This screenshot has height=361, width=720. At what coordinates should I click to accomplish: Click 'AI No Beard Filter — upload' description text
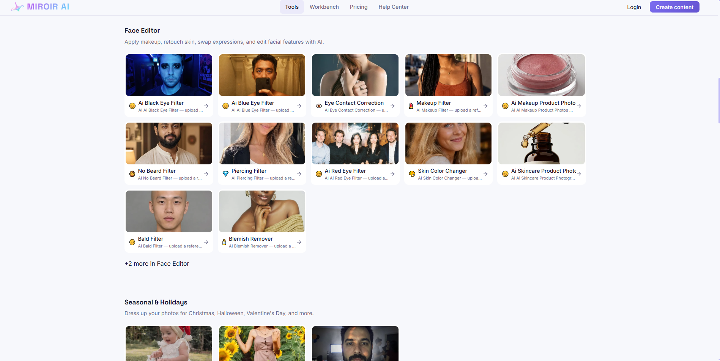(x=170, y=178)
